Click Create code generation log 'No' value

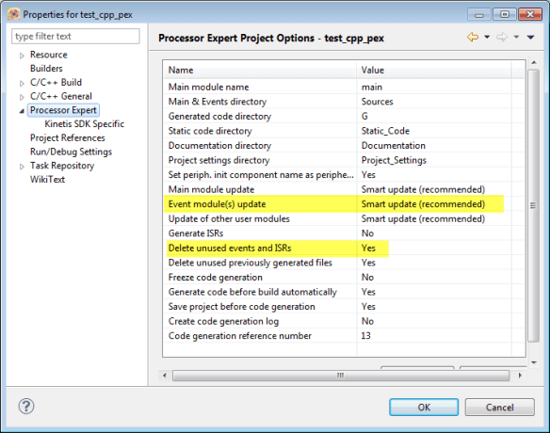(x=367, y=321)
